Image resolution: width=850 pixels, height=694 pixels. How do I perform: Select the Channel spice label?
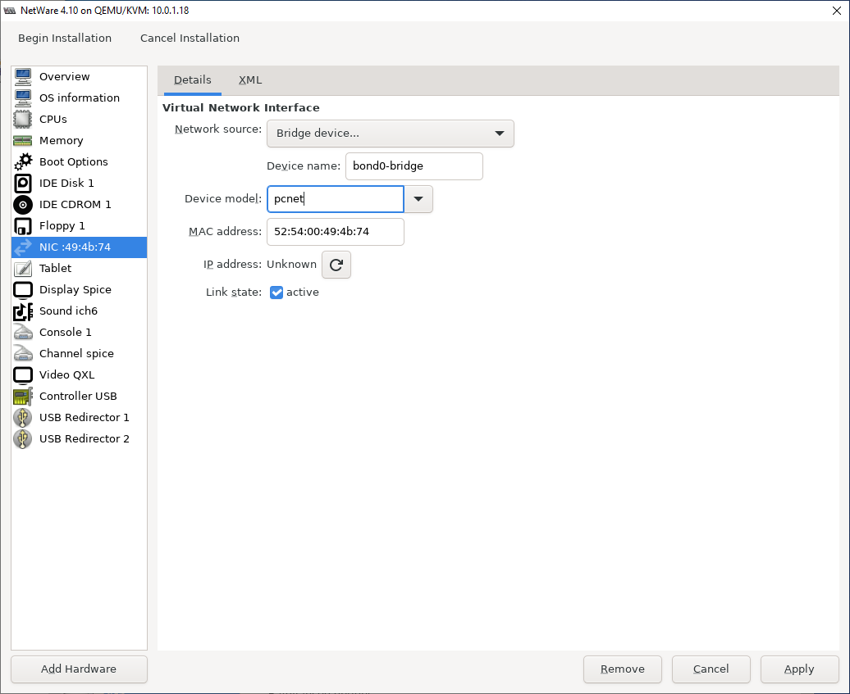click(76, 353)
